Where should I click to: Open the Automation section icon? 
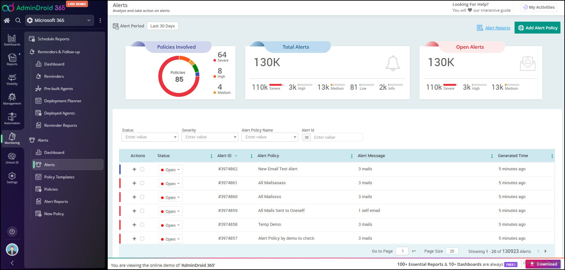pyautogui.click(x=12, y=119)
